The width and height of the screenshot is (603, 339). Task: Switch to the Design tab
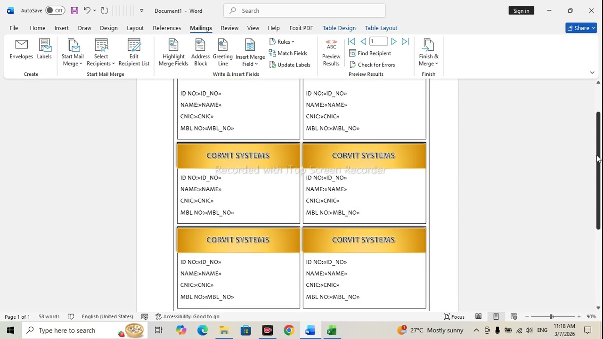tap(109, 28)
